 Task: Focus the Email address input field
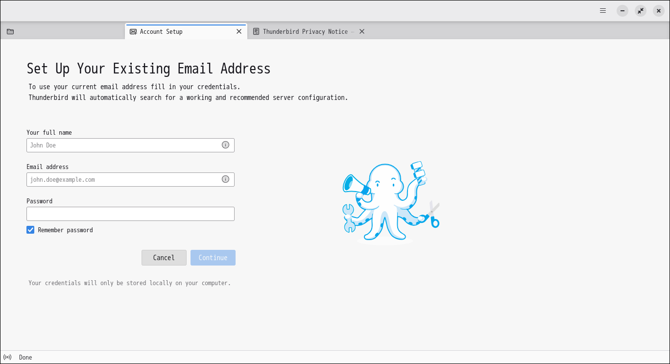130,179
